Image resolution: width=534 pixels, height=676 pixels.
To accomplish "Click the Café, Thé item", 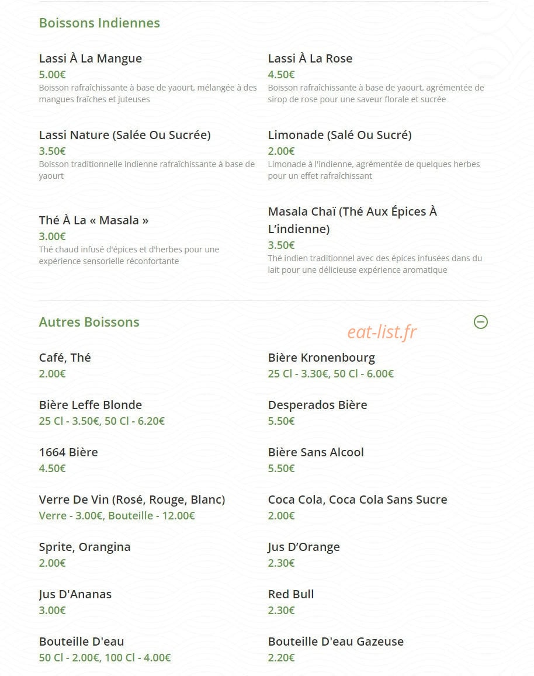I will tap(65, 358).
